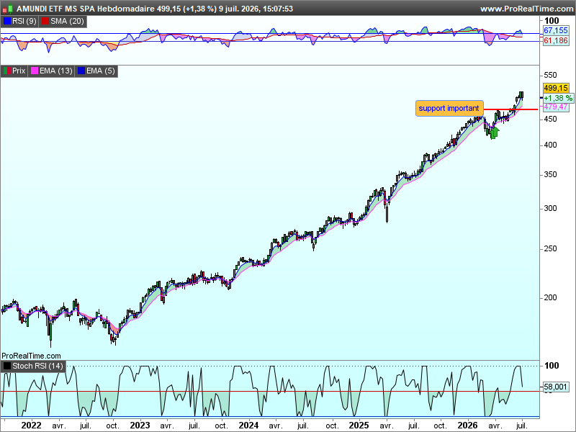Click the RSI value tag 67,155
The height and width of the screenshot is (432, 576).
pyautogui.click(x=556, y=31)
